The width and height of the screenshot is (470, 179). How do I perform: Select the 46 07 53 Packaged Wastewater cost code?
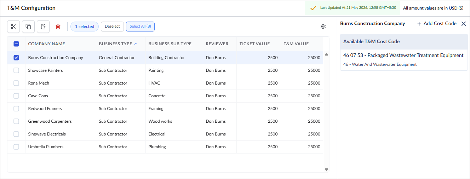(x=404, y=59)
